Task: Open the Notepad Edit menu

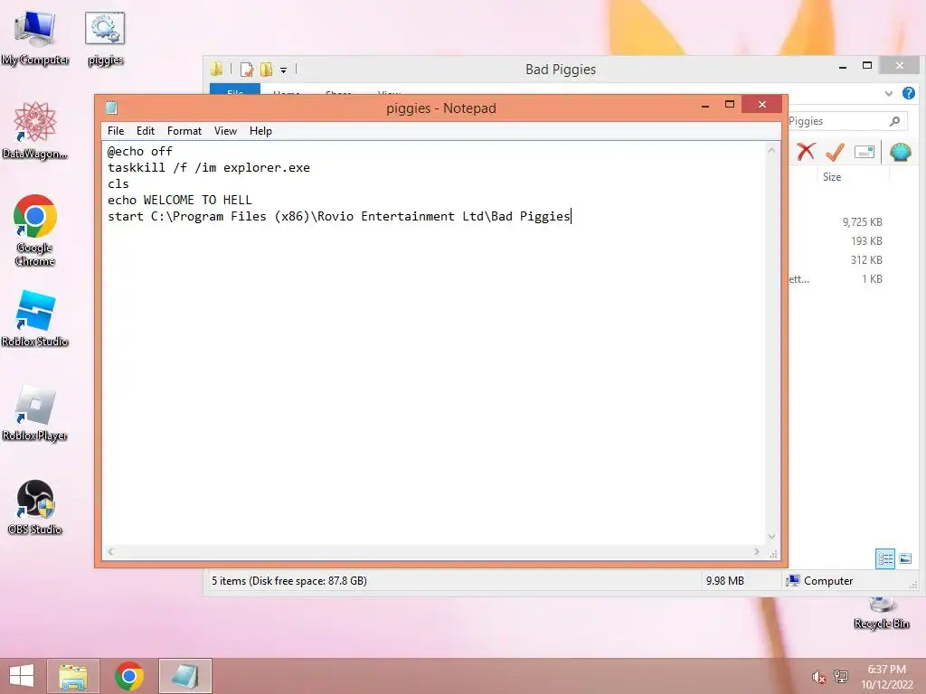Action: point(146,131)
